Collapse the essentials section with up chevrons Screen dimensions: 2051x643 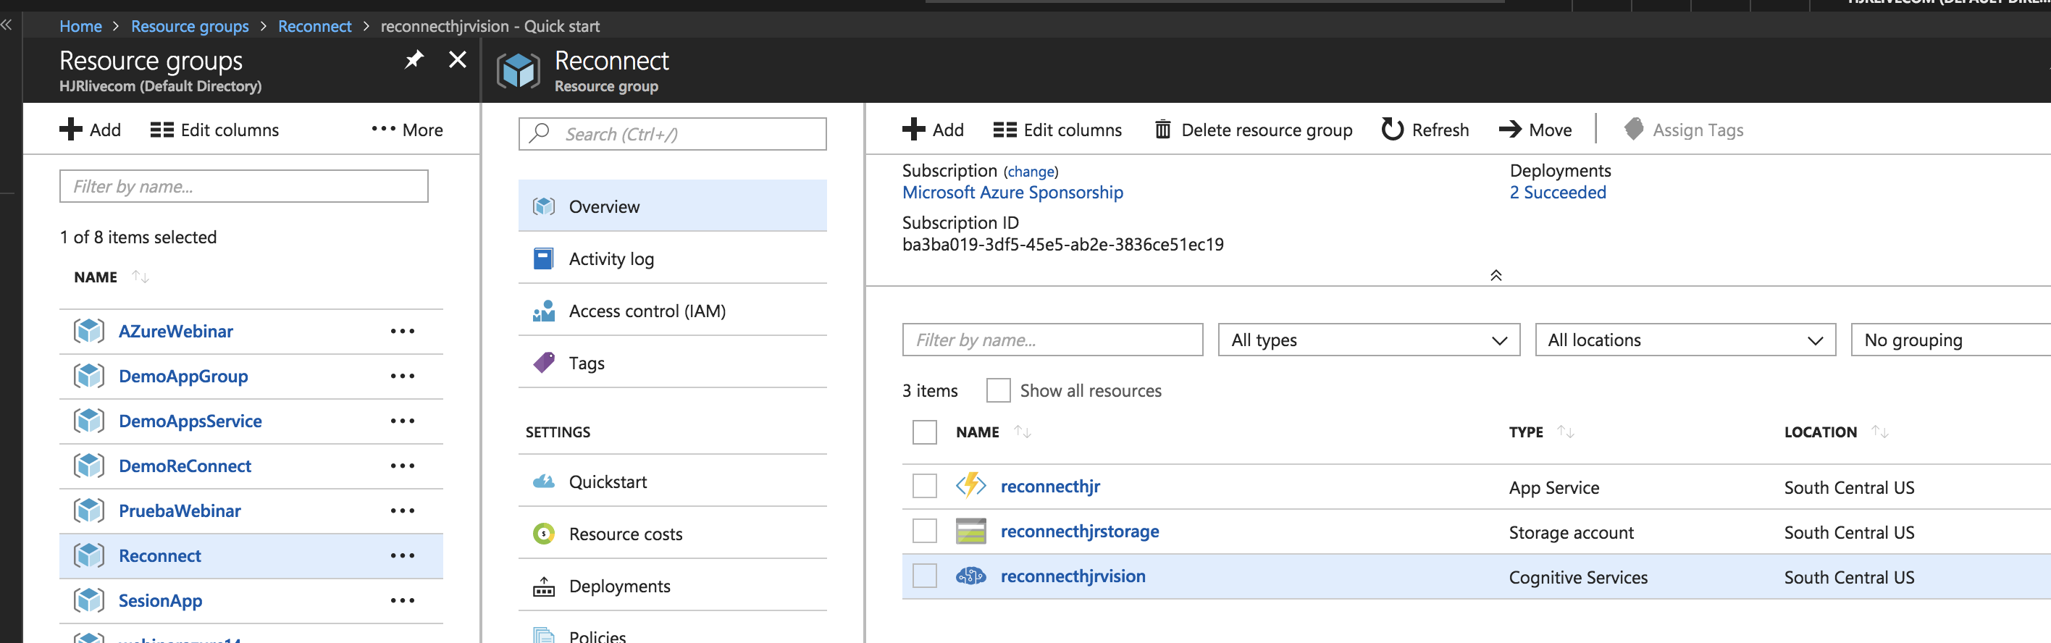coord(1496,275)
